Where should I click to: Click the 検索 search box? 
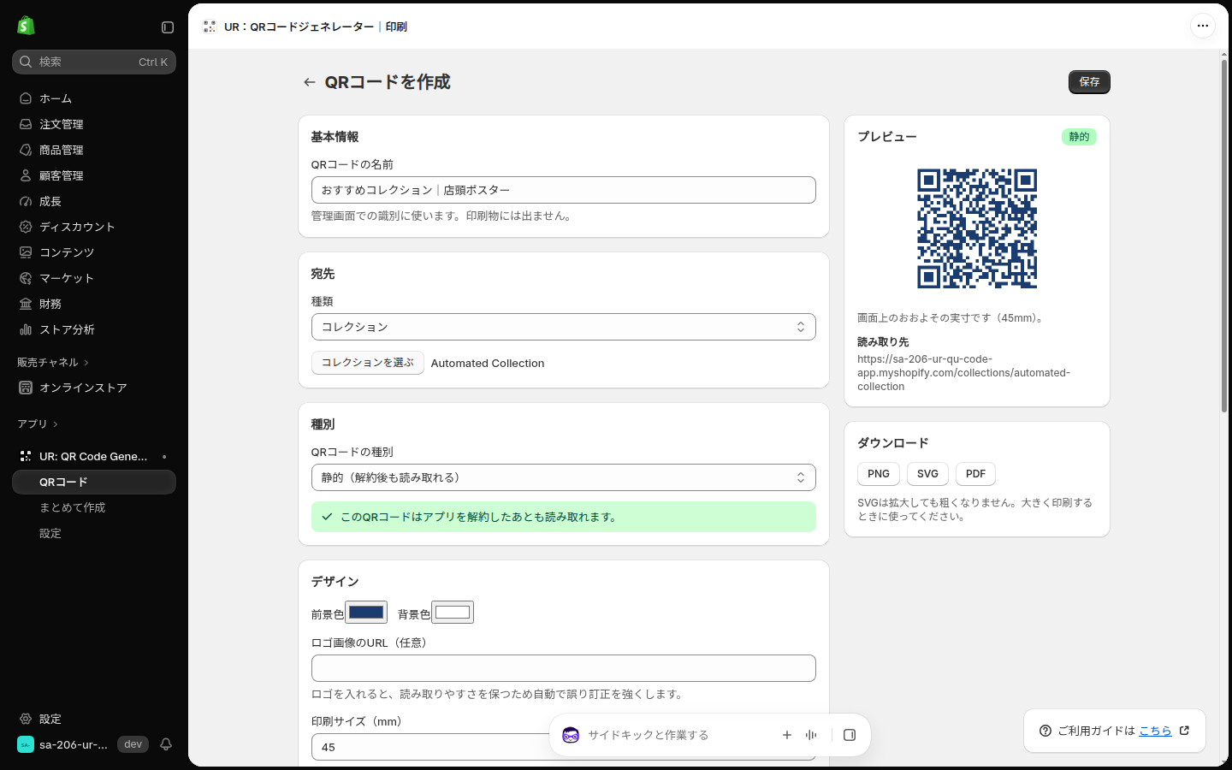pos(94,62)
